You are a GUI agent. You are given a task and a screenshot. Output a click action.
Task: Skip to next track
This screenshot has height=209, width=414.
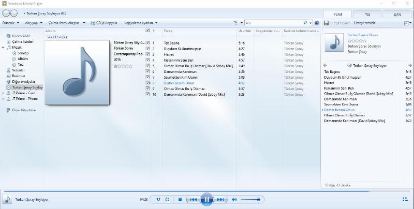pos(220,200)
